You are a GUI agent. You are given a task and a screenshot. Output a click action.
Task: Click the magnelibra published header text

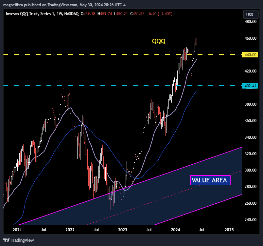(x=64, y=5)
